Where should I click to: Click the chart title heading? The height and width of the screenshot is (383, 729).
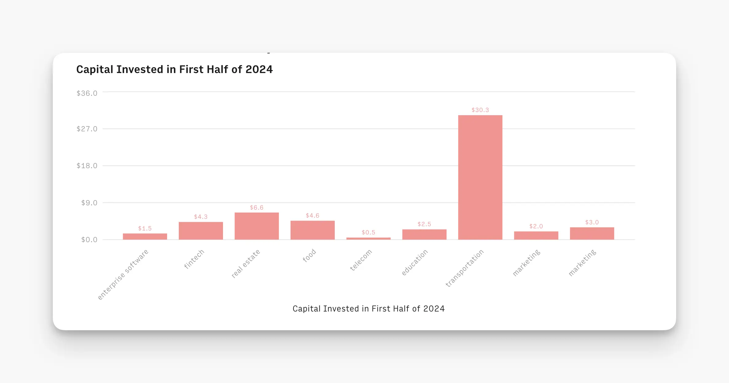click(174, 69)
